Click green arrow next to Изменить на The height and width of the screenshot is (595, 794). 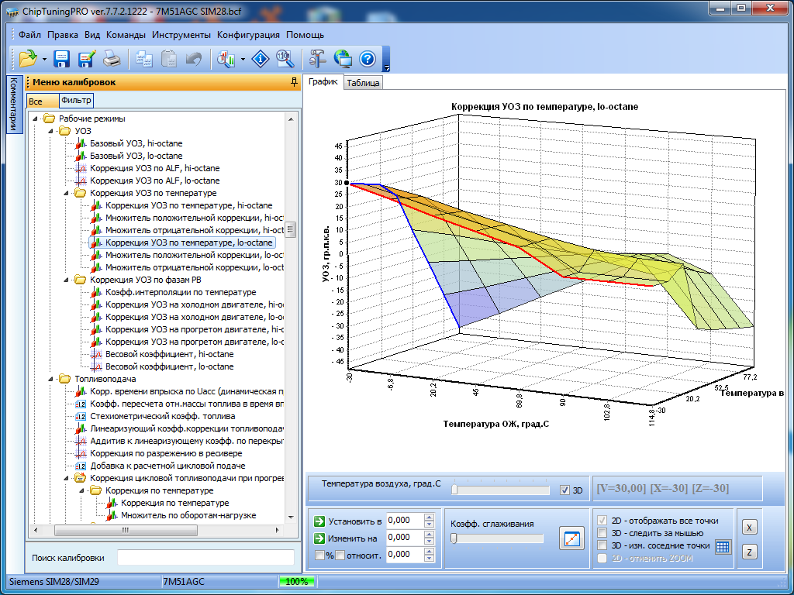pyautogui.click(x=319, y=538)
